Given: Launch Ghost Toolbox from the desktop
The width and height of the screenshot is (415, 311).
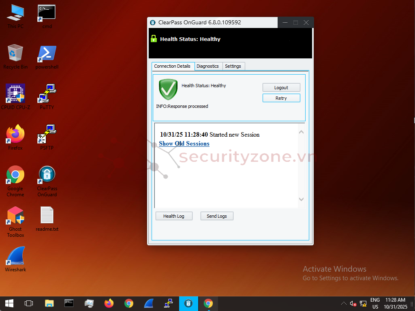Looking at the screenshot, I should pos(15,216).
